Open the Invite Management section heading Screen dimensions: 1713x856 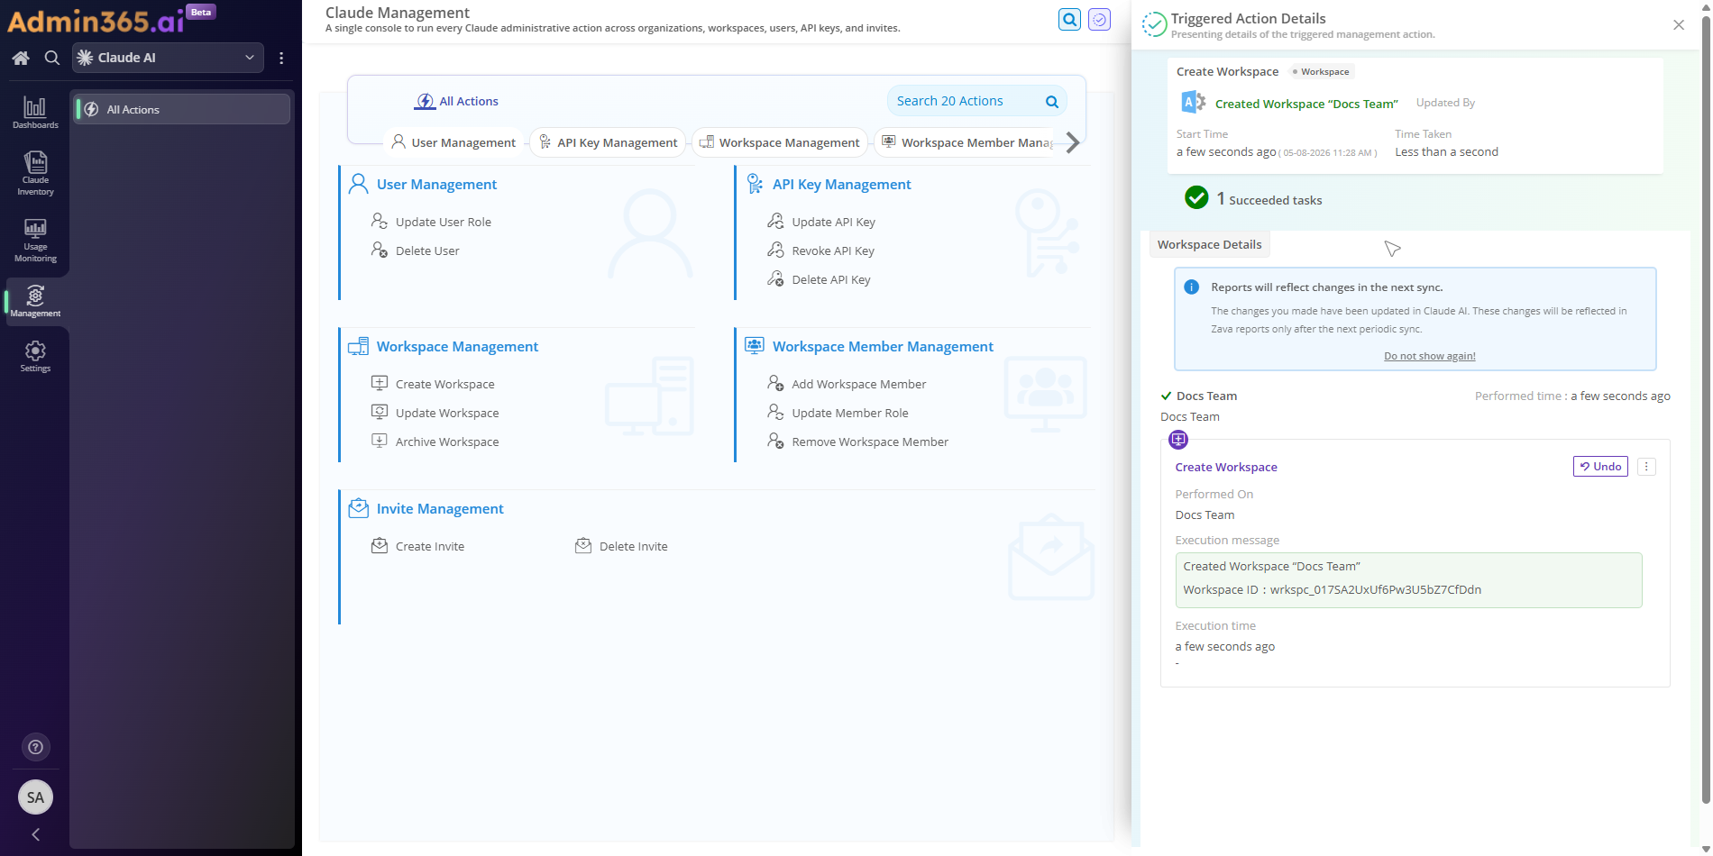440,508
